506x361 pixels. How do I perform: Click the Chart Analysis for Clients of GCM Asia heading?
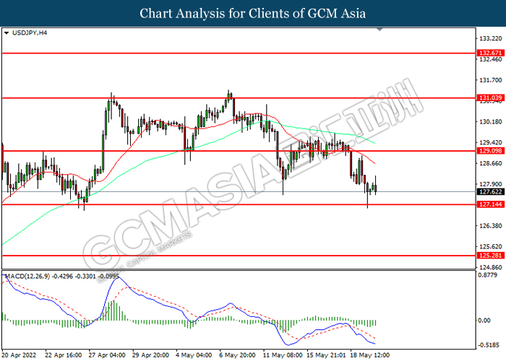[253, 13]
